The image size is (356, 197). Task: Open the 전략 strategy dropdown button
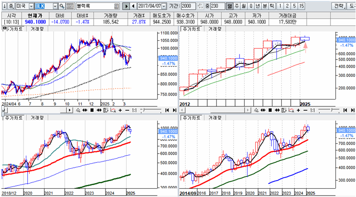(339, 6)
